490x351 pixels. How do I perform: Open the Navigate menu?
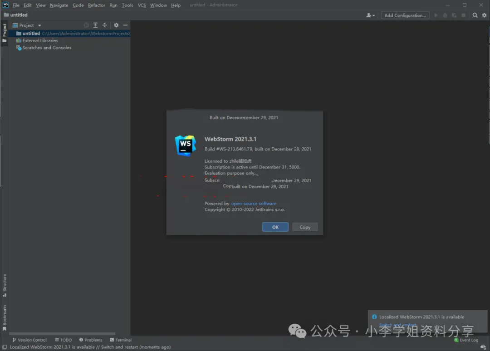[59, 5]
